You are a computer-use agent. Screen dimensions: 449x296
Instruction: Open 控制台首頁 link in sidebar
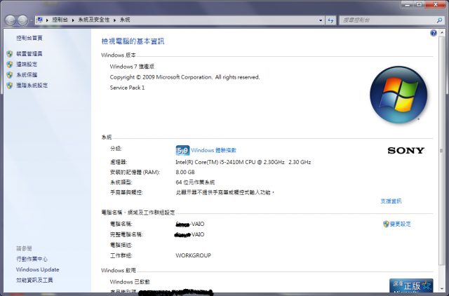29,38
